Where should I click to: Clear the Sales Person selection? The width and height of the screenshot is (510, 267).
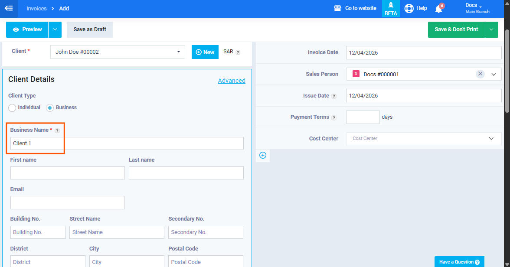click(480, 74)
